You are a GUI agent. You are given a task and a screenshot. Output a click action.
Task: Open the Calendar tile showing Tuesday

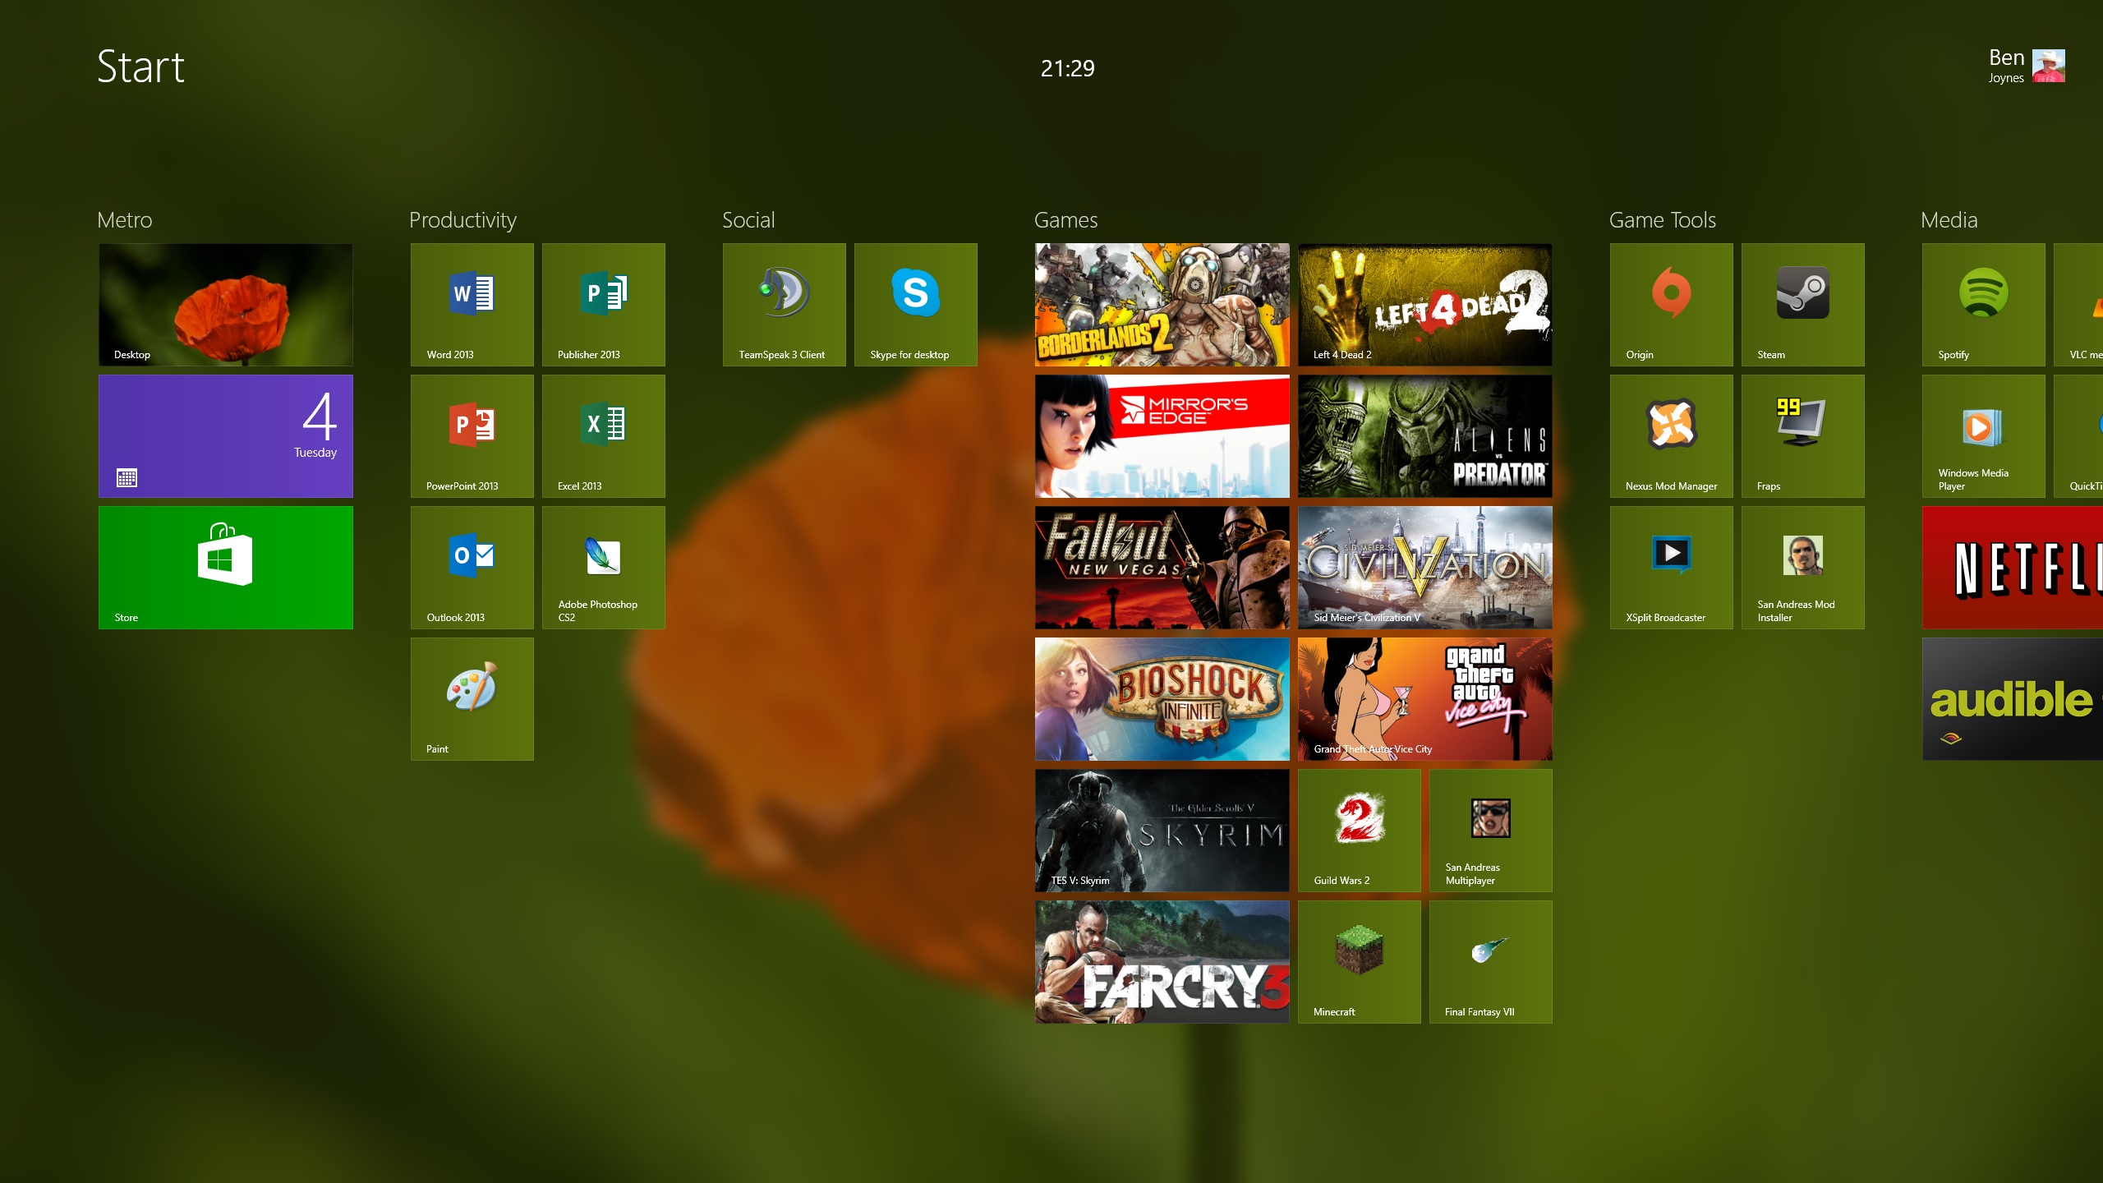point(225,435)
